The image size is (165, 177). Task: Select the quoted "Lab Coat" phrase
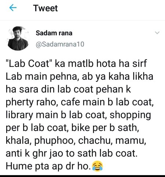(29, 63)
